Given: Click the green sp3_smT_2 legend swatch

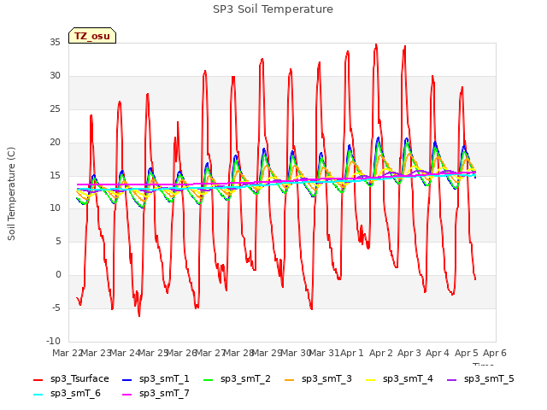Looking at the screenshot, I should click(x=209, y=379).
